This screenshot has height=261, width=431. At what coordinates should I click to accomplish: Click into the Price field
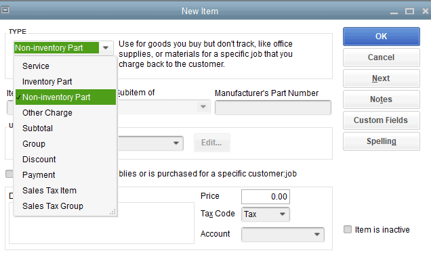266,197
